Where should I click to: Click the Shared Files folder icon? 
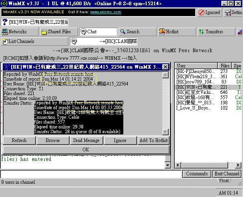coord(44,32)
